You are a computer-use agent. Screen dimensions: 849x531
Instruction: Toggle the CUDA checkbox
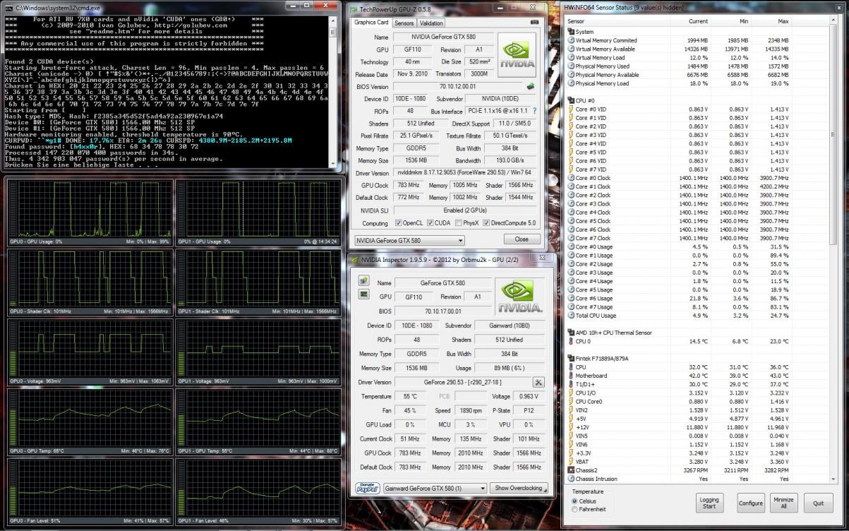click(x=429, y=223)
